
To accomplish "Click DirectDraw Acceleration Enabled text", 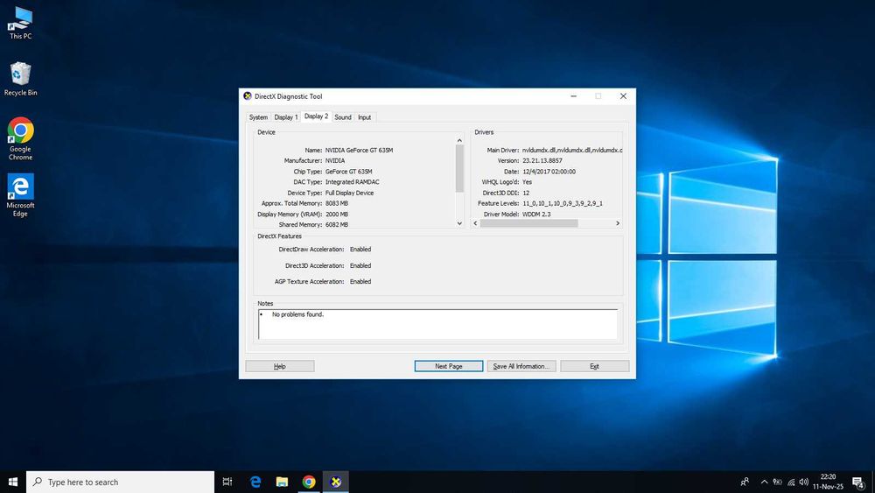I will [360, 250].
